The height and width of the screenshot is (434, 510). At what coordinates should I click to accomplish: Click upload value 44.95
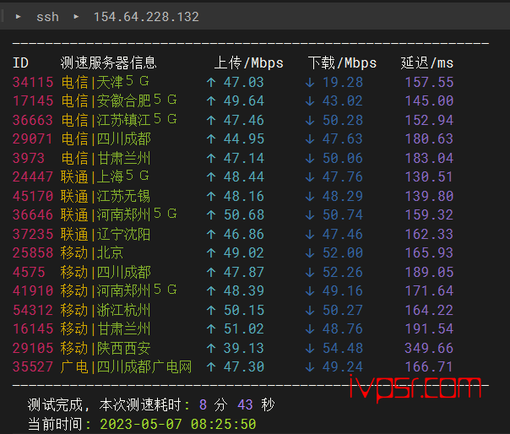click(244, 139)
